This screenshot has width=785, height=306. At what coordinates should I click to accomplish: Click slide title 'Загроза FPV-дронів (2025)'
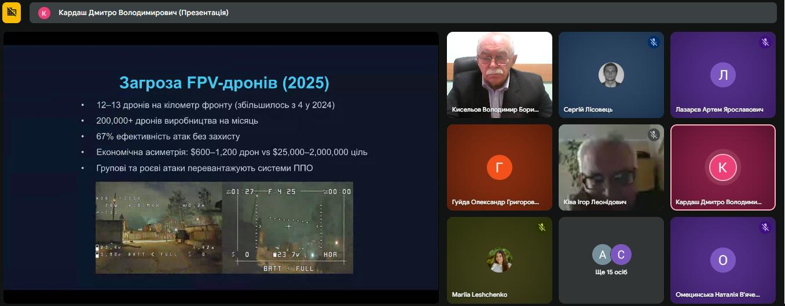[x=224, y=83]
